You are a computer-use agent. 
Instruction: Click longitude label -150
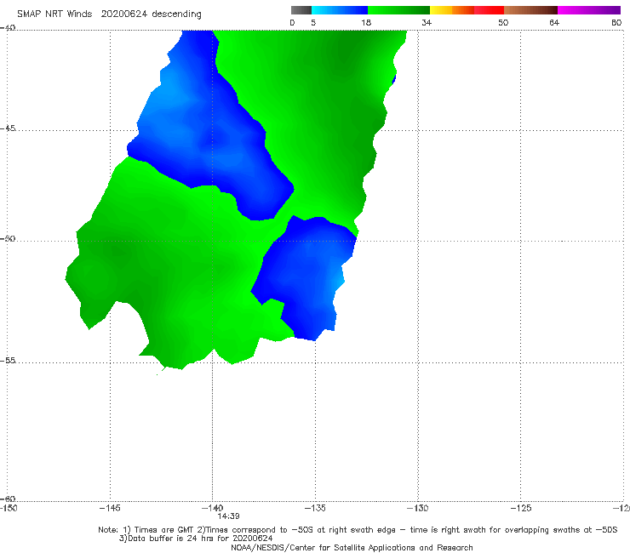(9, 509)
